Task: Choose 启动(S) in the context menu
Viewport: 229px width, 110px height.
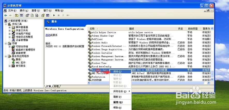Action: 120,71
